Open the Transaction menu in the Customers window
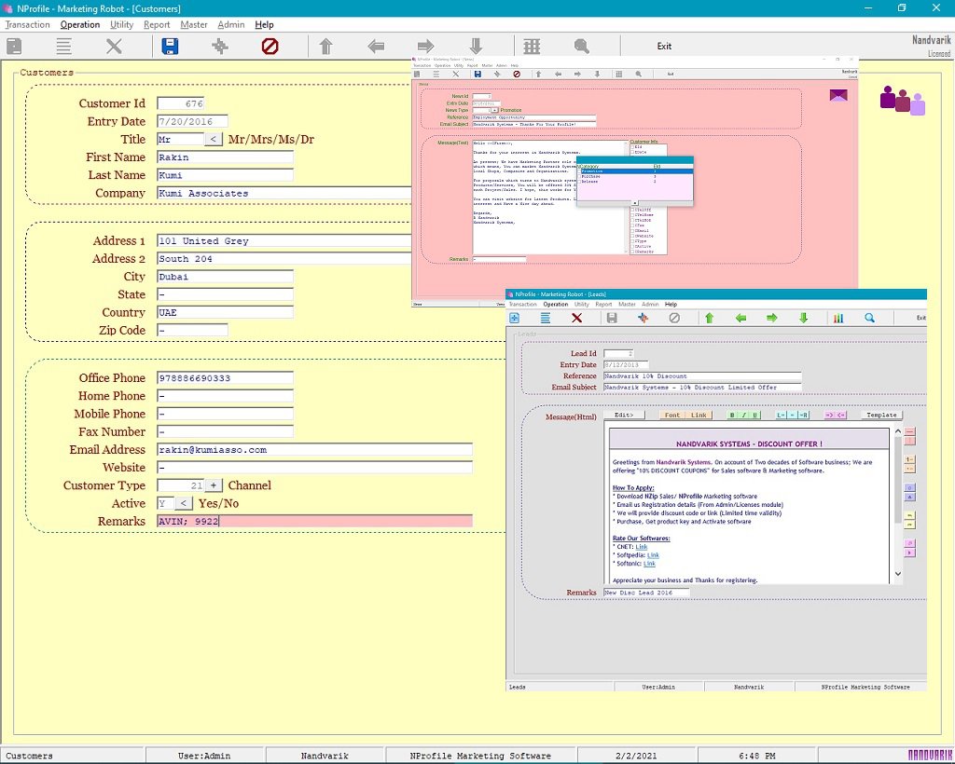 [27, 25]
